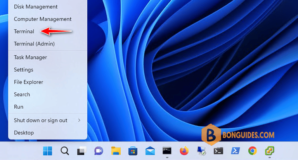Open the Windows Terminal taskbar icon
Viewport: 298px width, 160px height.
click(x=218, y=151)
